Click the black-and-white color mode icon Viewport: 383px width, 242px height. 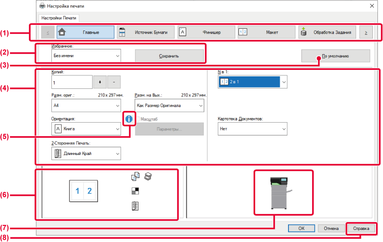coord(135,191)
